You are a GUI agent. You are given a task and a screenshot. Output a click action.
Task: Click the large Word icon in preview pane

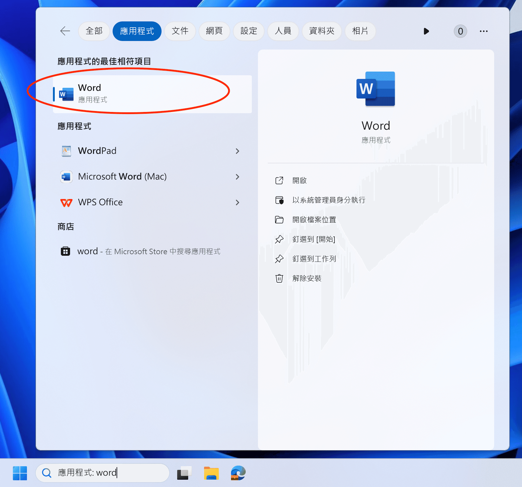pyautogui.click(x=376, y=89)
